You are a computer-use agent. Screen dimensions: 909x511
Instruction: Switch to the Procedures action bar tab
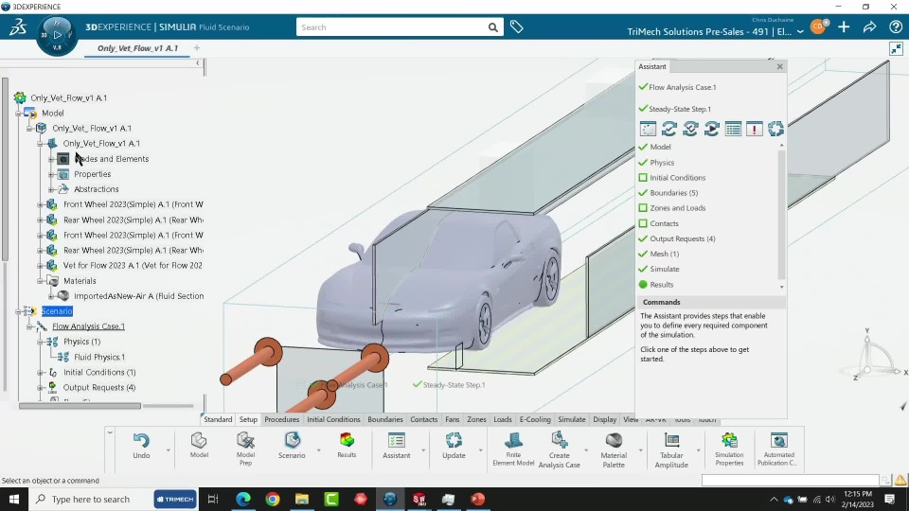[x=282, y=419]
